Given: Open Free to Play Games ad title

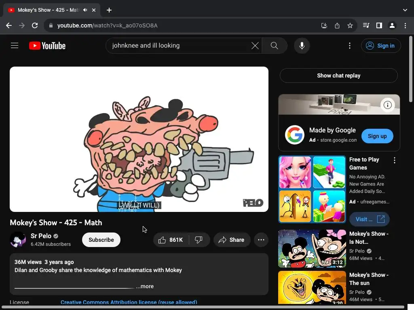Looking at the screenshot, I should click(364, 163).
